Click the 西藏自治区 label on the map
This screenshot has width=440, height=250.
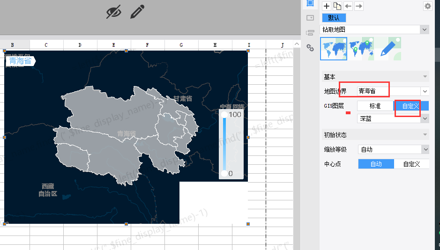click(48, 190)
